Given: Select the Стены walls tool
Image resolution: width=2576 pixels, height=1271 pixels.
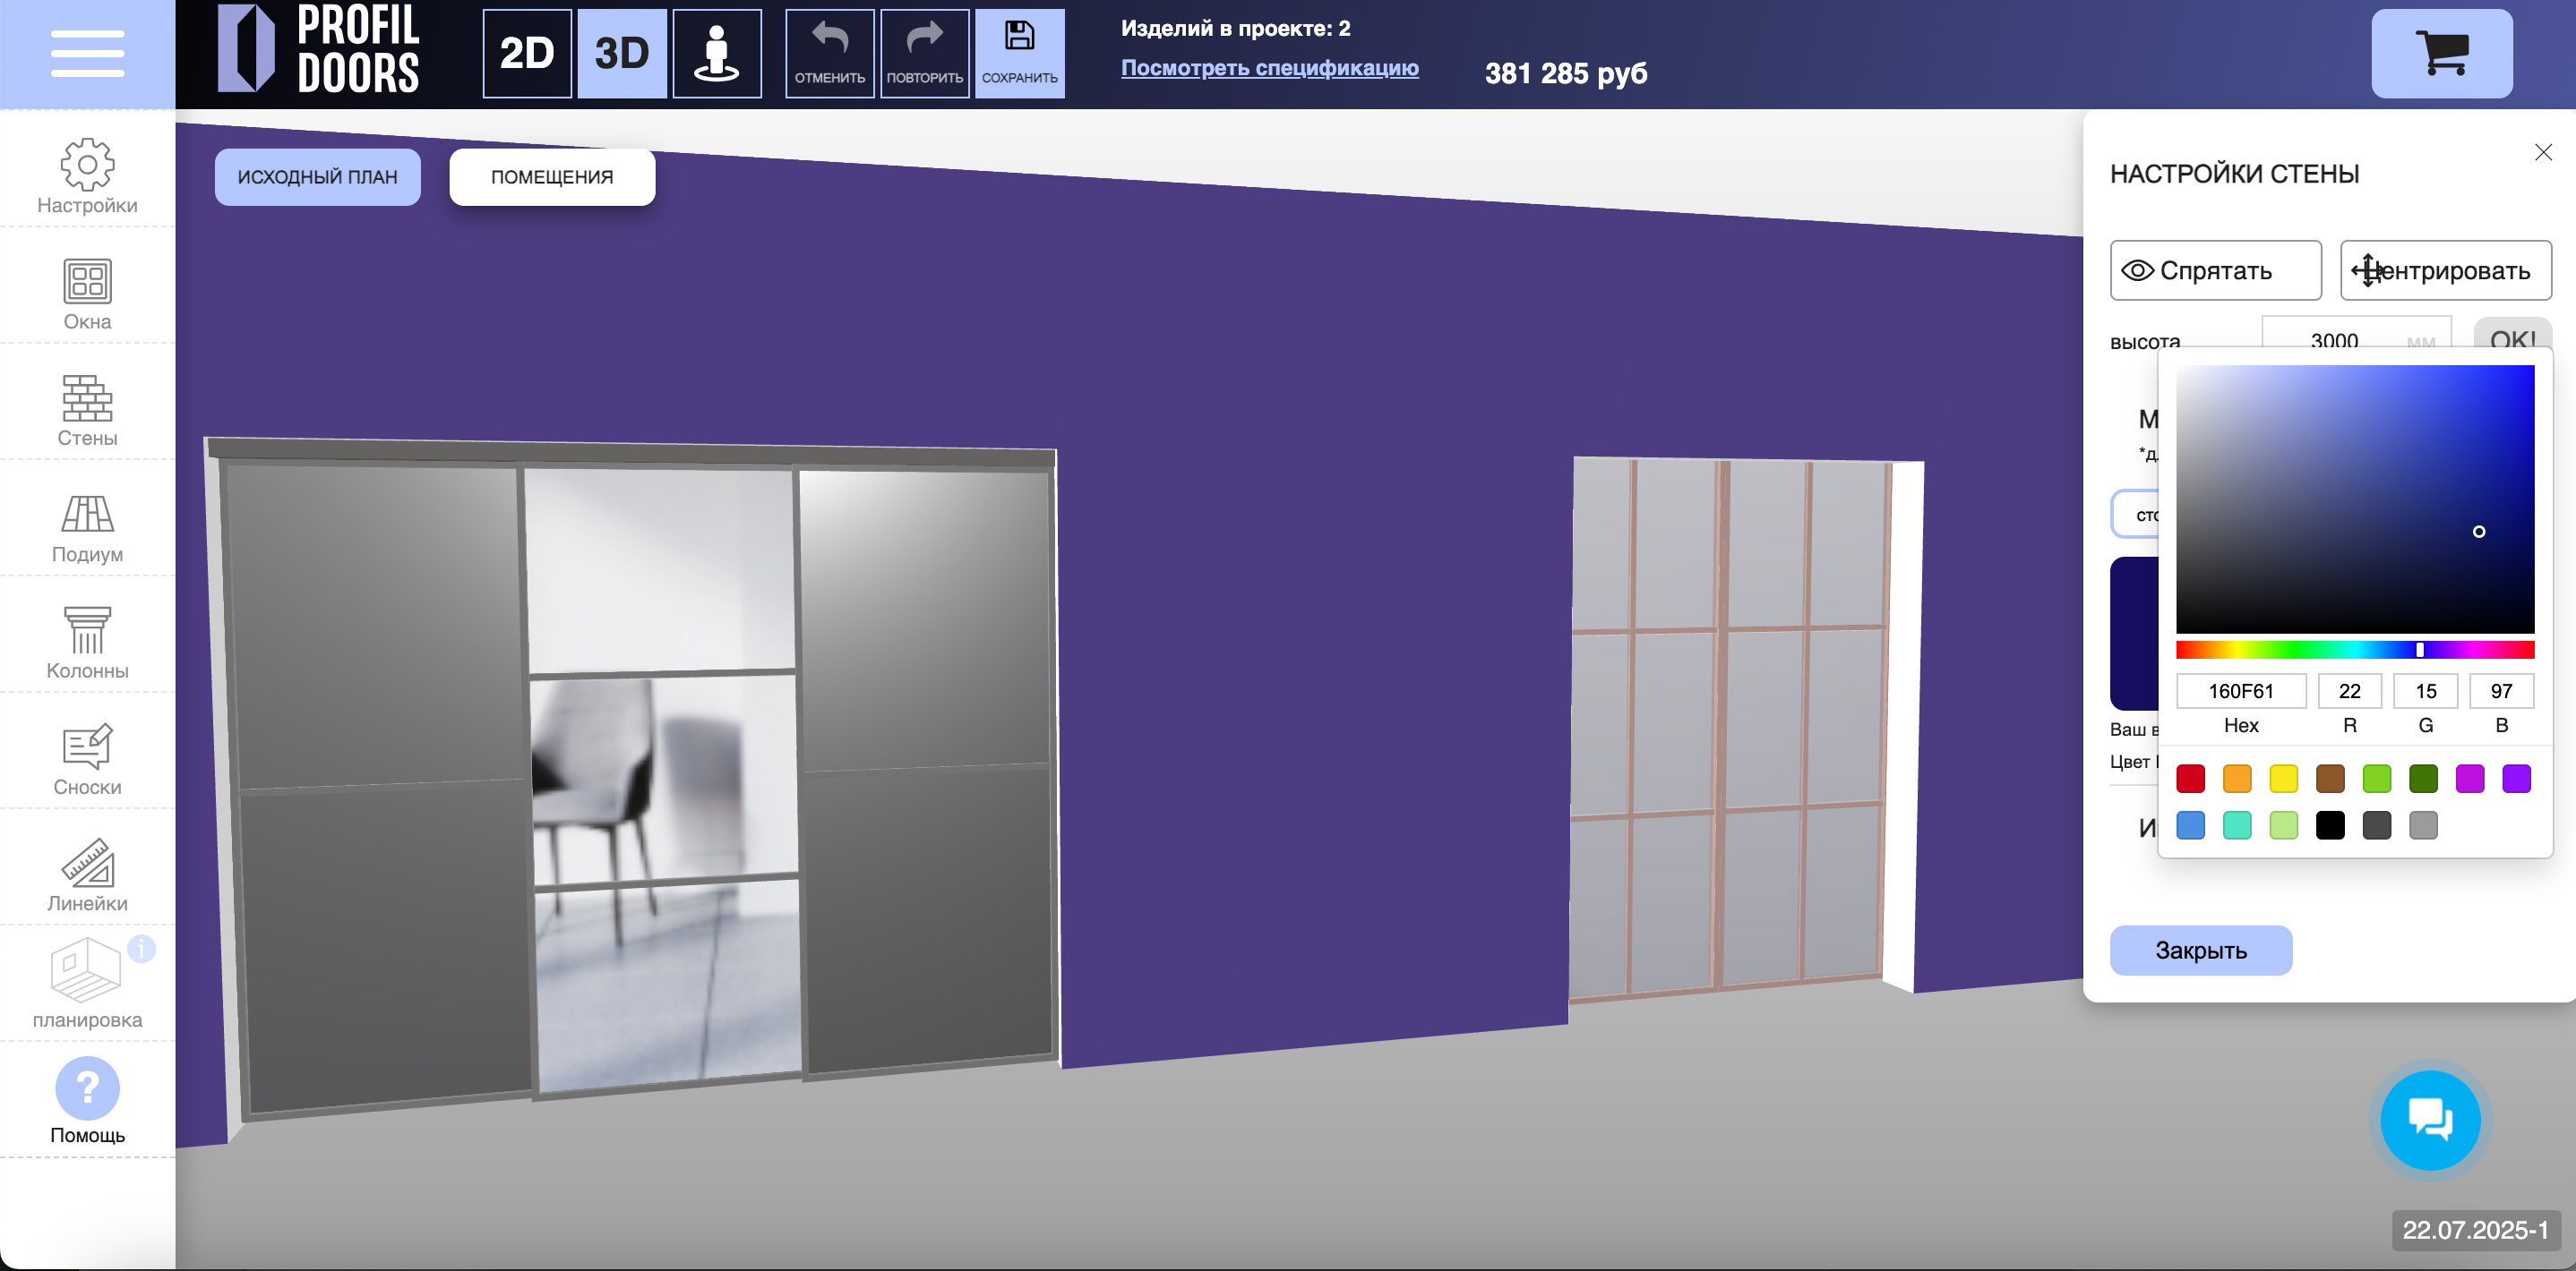Looking at the screenshot, I should click(x=87, y=410).
